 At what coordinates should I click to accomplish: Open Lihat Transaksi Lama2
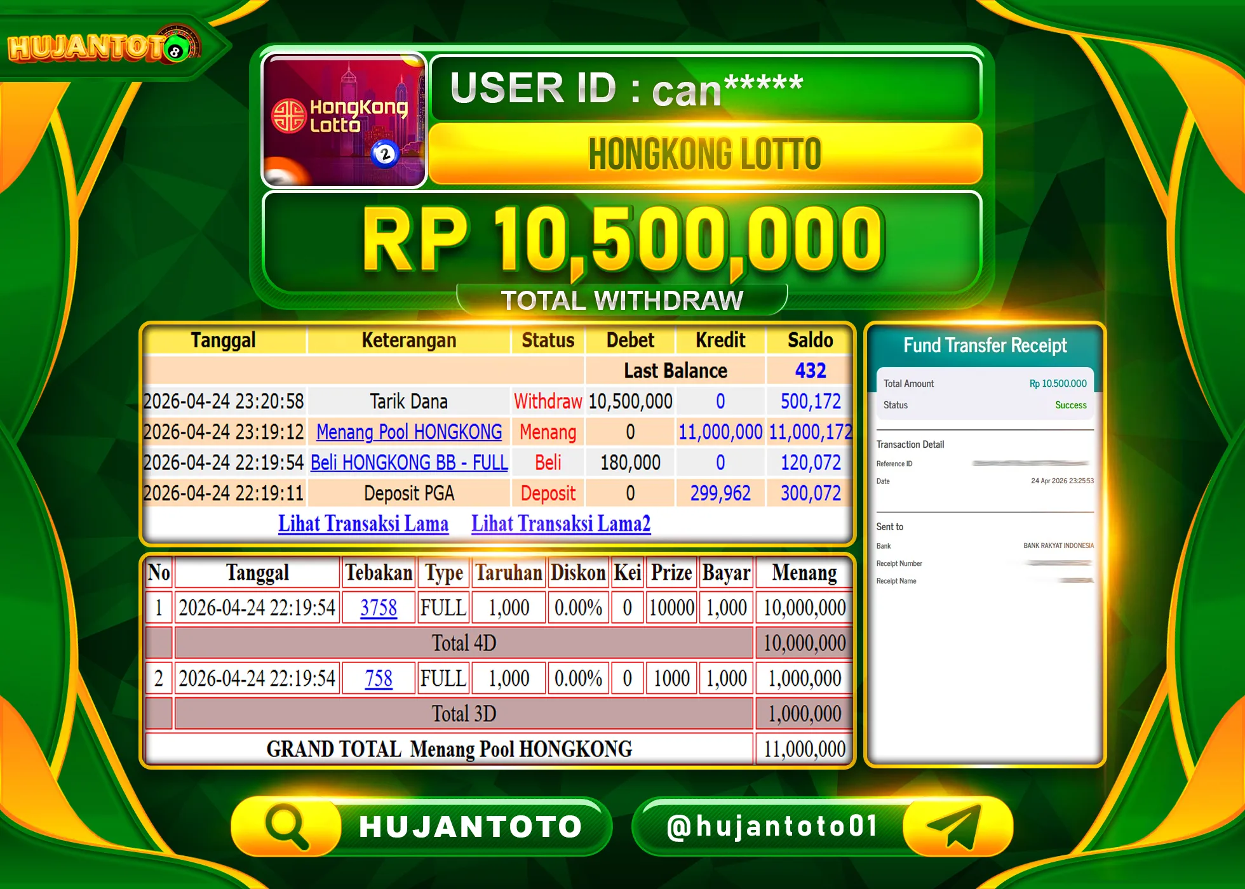560,523
